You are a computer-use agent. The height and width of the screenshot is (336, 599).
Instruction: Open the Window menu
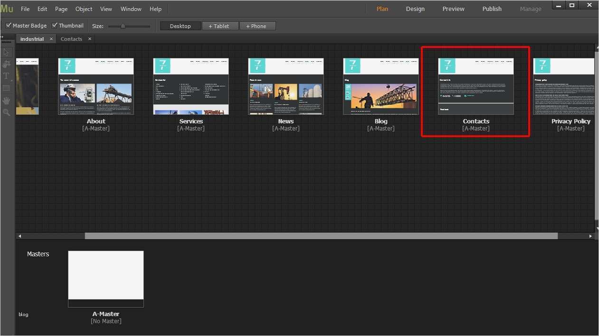[131, 9]
